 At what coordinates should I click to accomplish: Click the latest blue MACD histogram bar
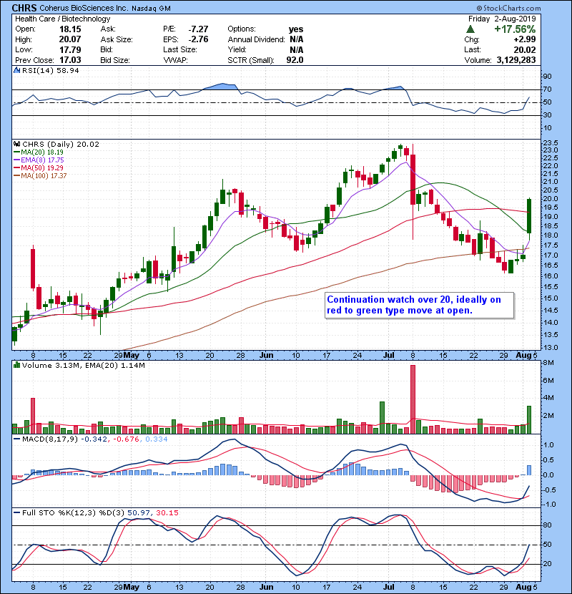click(x=529, y=470)
